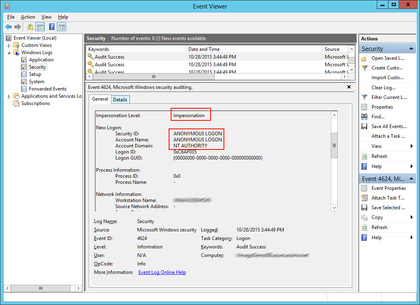
Task: Click the Event Properties icon
Action: point(364,188)
